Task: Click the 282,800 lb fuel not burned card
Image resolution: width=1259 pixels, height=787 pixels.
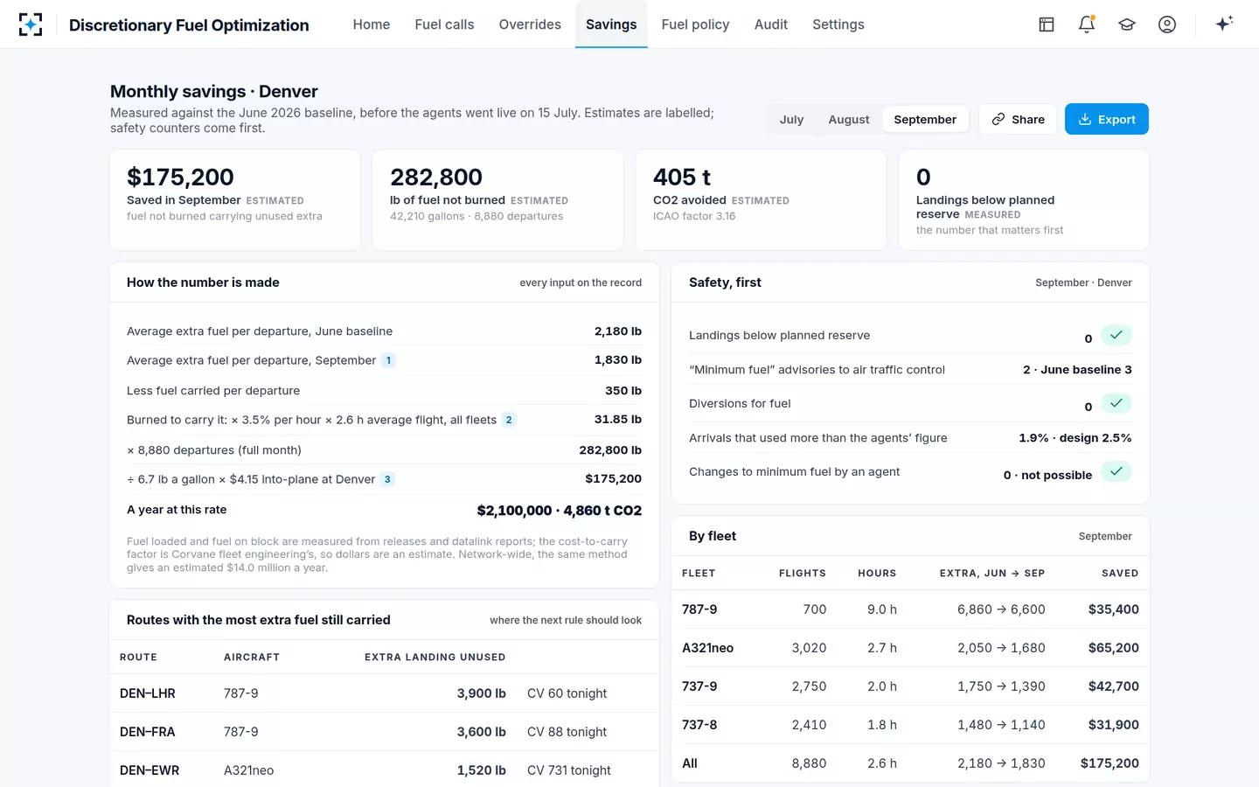Action: coord(497,199)
